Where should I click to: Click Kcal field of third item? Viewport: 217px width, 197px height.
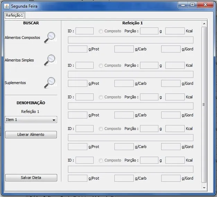pos(175,97)
